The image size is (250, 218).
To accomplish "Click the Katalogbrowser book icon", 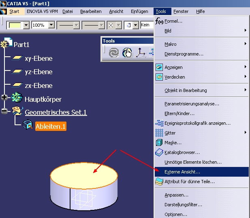I will point(159,152).
